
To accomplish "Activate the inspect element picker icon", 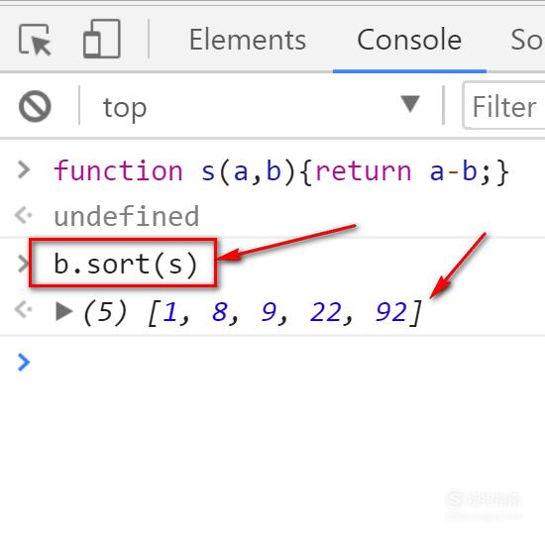I will [35, 40].
